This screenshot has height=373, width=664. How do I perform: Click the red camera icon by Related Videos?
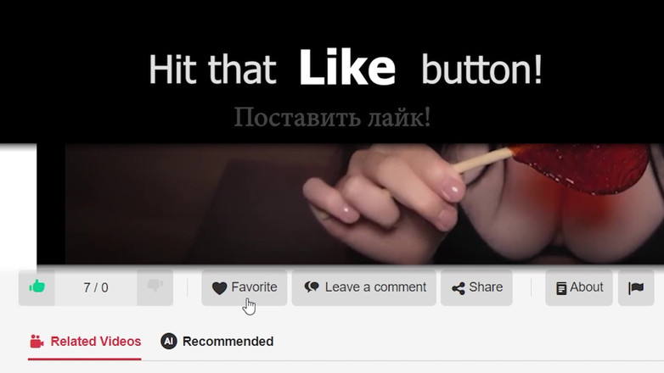(37, 342)
